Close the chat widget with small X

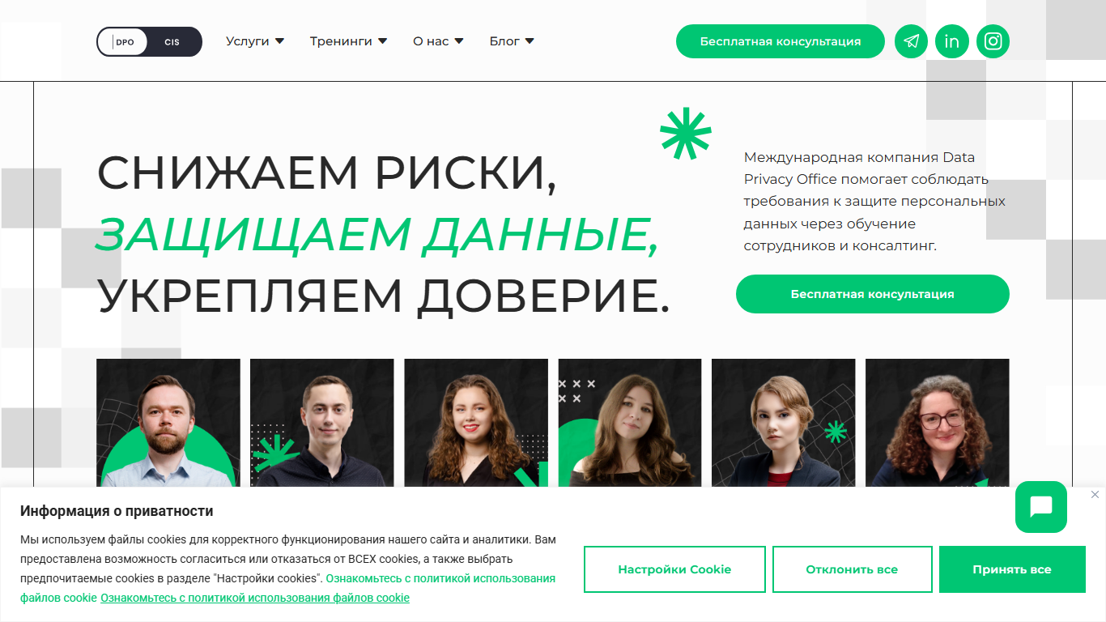tap(1095, 494)
